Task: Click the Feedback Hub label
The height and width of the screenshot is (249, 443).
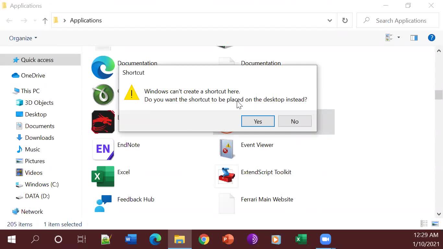Action: coord(136,199)
